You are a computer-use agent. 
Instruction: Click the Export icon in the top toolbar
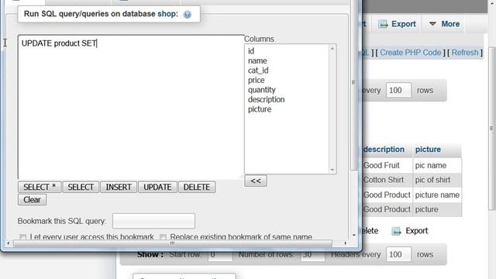pyautogui.click(x=383, y=24)
